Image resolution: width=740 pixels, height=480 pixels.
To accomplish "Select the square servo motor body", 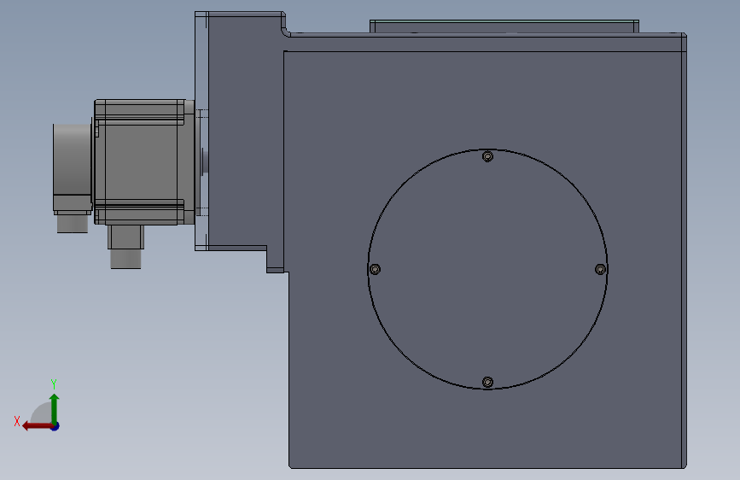I will [142, 162].
